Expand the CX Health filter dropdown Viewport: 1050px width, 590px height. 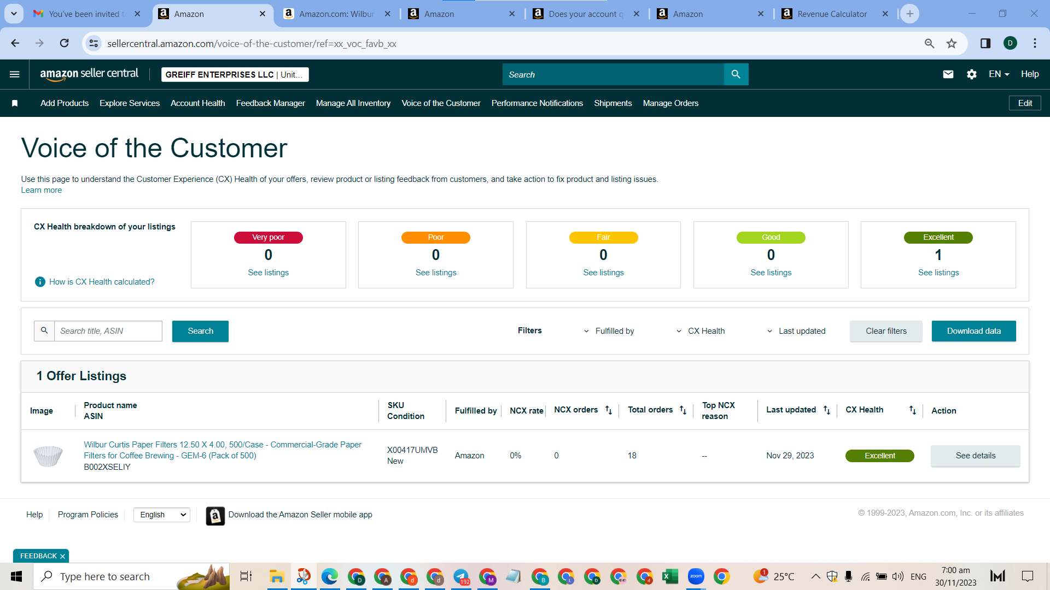coord(701,331)
